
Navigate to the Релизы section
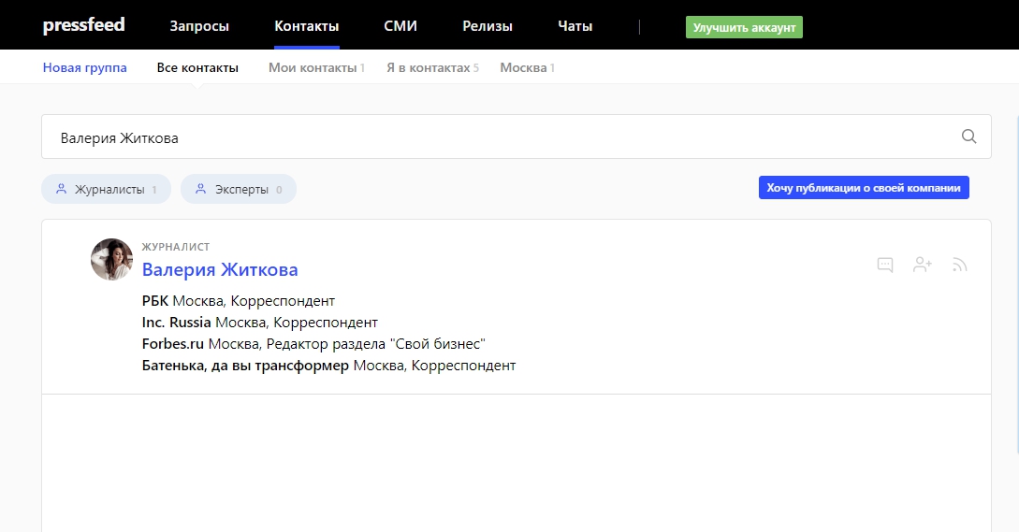488,26
